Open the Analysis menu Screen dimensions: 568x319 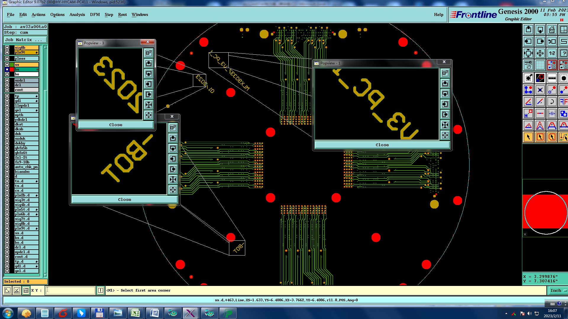point(77,14)
